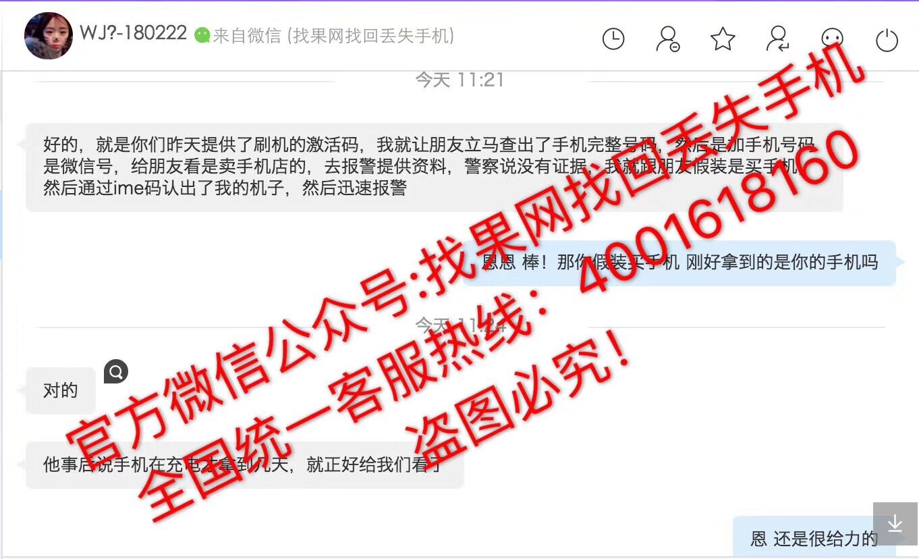The width and height of the screenshot is (919, 559).
Task: Select the reply bubble 恩 还是很给力的
Action: point(814,537)
